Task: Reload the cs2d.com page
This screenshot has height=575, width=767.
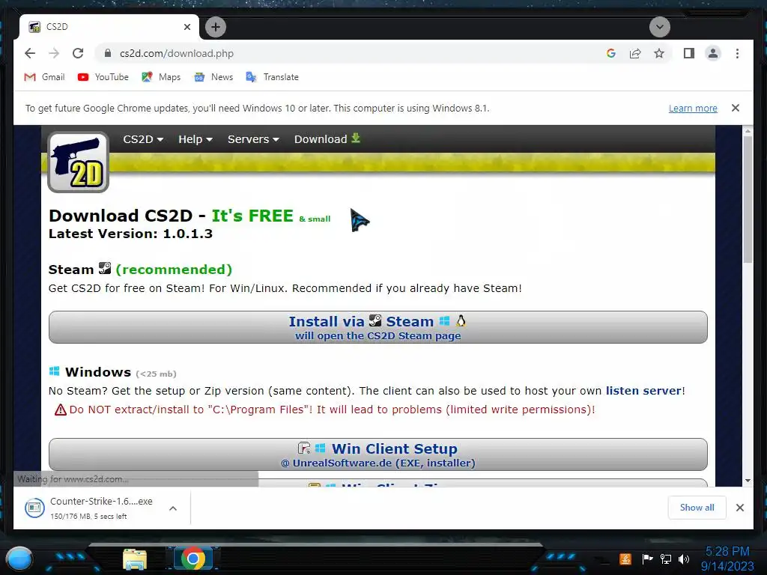Action: tap(78, 53)
